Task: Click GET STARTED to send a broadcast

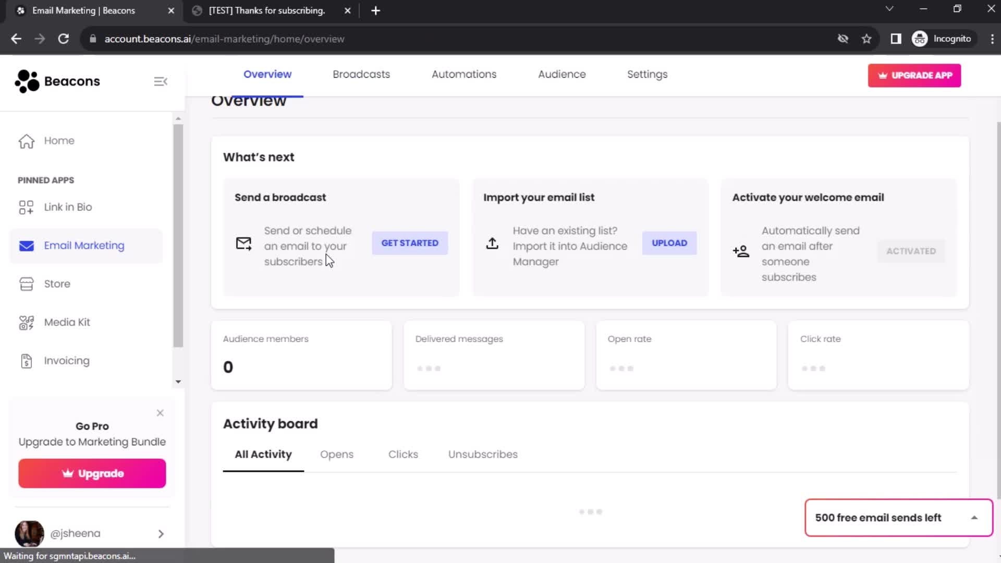Action: tap(409, 242)
